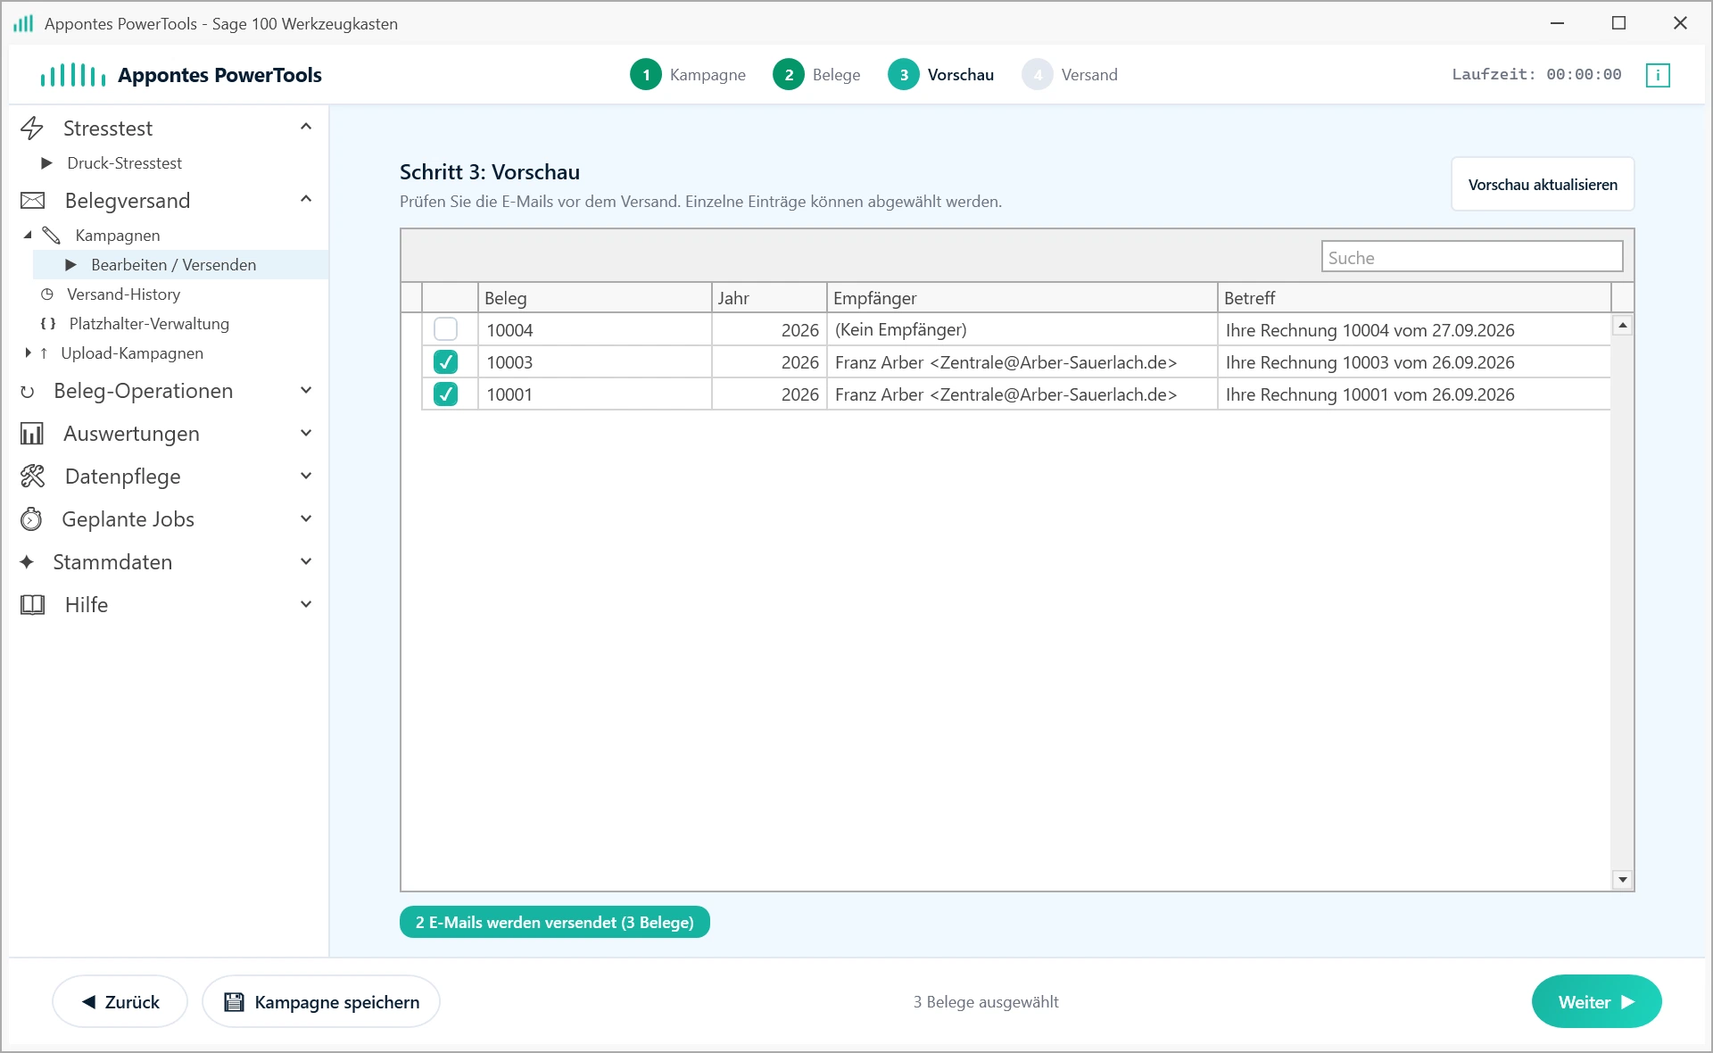Uncheck the checkbox for Beleg 10001
The width and height of the screenshot is (1713, 1053).
click(445, 394)
